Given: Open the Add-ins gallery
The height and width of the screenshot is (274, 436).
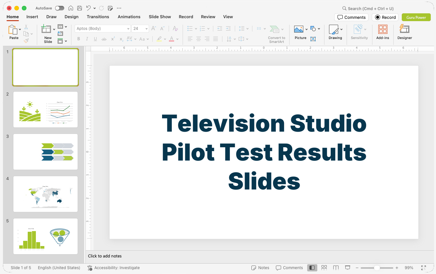Looking at the screenshot, I should pyautogui.click(x=383, y=33).
